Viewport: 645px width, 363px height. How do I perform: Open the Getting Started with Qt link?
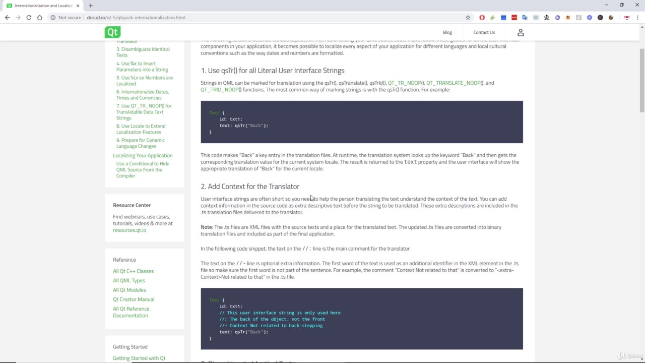coord(139,358)
